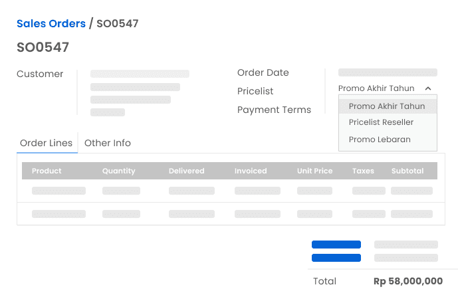Collapse the Pricelist dropdown chevron
The width and height of the screenshot is (458, 301).
(x=428, y=88)
